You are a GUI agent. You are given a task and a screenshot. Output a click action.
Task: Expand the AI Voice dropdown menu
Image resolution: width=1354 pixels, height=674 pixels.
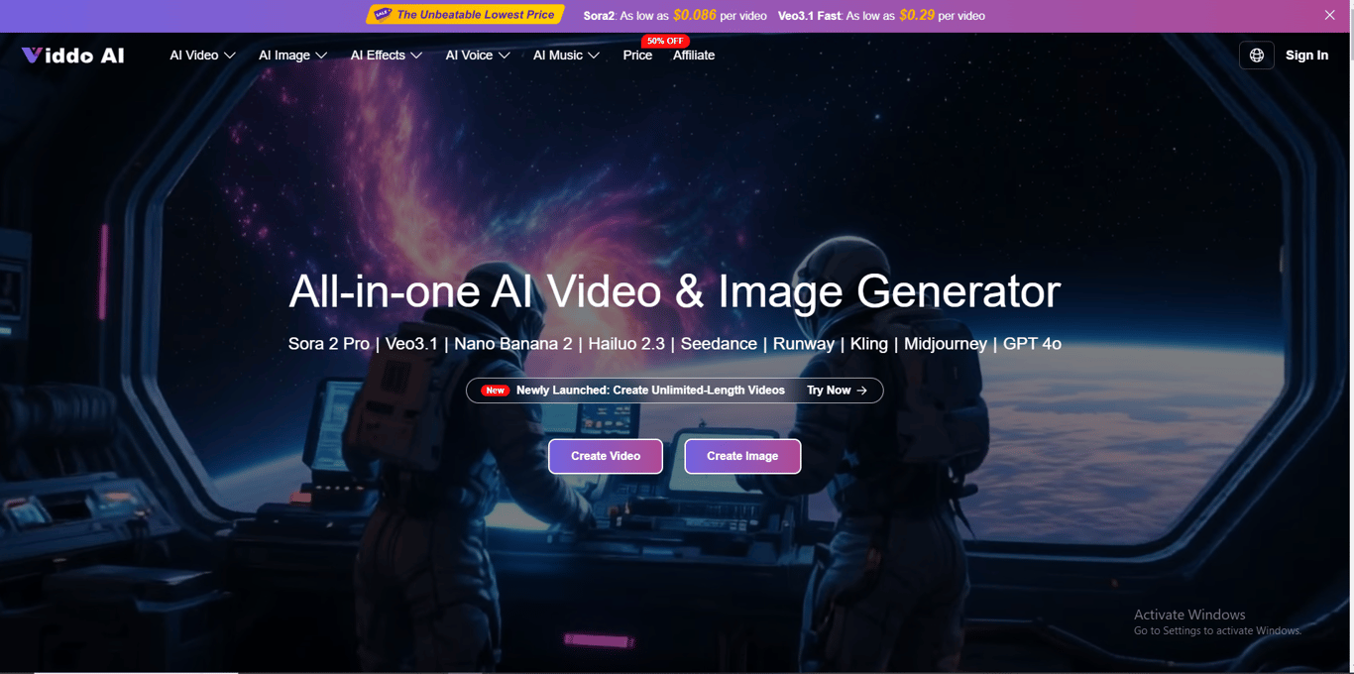click(x=478, y=56)
